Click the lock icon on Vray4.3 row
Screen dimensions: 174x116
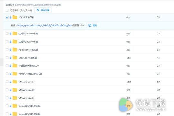pos(10,58)
